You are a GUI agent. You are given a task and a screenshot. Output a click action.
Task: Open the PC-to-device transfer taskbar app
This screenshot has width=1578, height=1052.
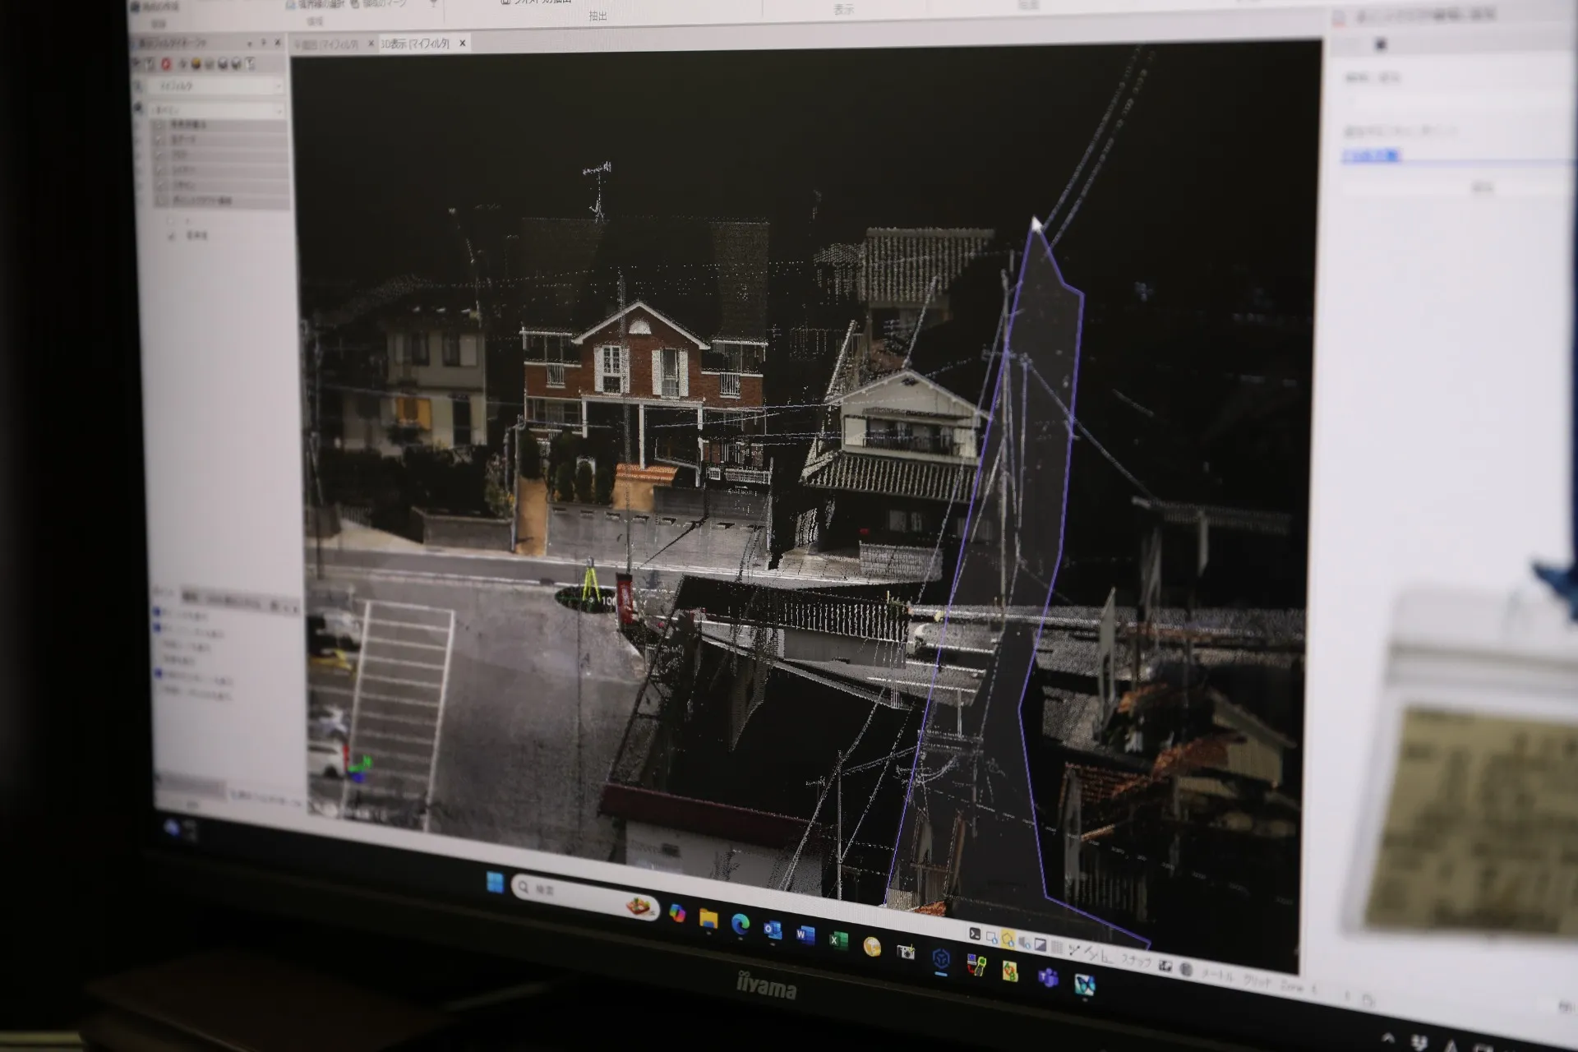[x=976, y=965]
